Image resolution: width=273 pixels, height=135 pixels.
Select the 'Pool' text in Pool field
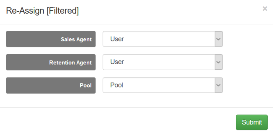117,85
